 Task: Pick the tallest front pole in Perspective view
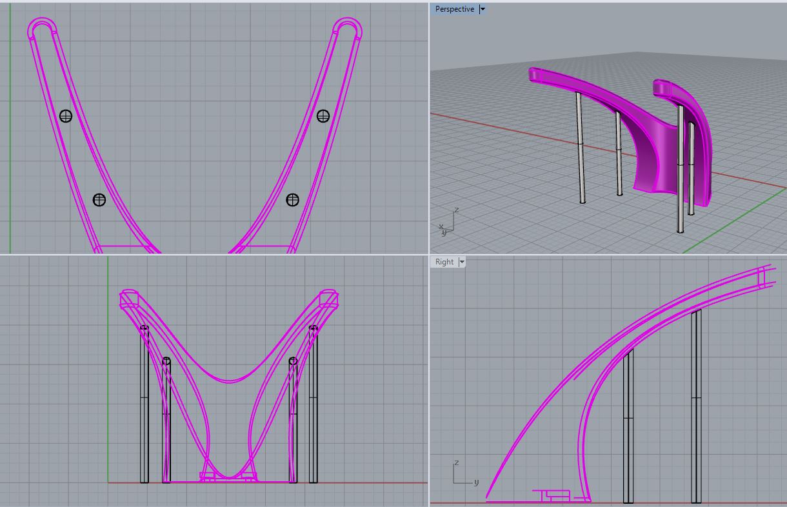tap(680, 169)
